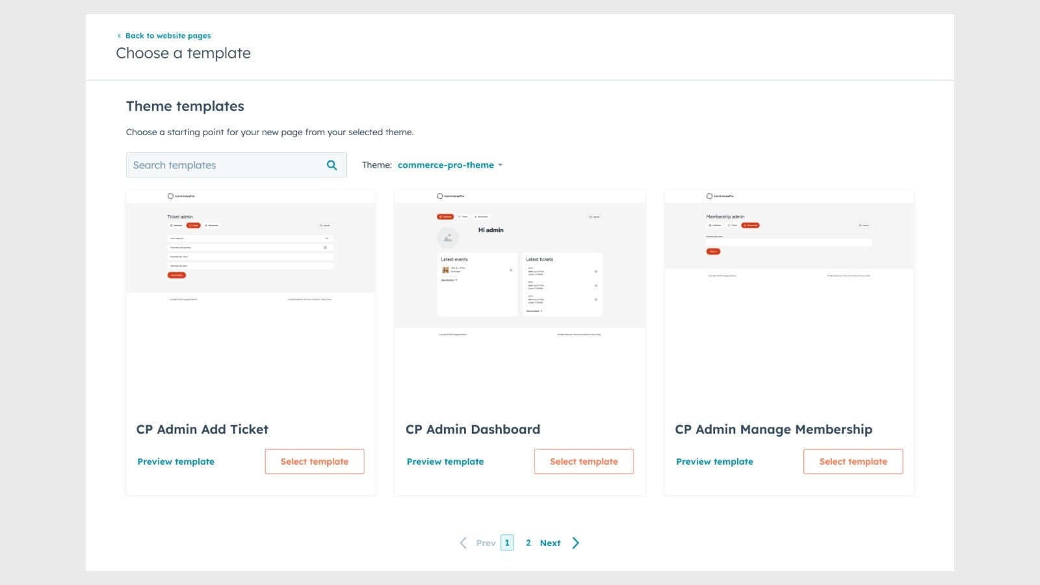
Task: Preview the CP Admin Manage Membership template
Action: click(x=714, y=461)
